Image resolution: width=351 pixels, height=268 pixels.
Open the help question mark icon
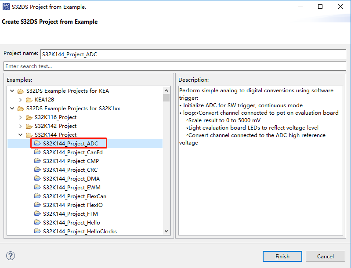[x=11, y=256]
